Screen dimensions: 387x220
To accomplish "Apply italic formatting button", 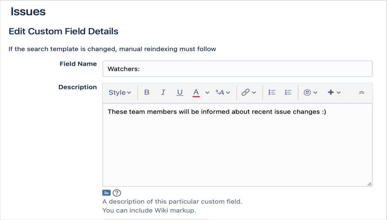I will pyautogui.click(x=163, y=92).
